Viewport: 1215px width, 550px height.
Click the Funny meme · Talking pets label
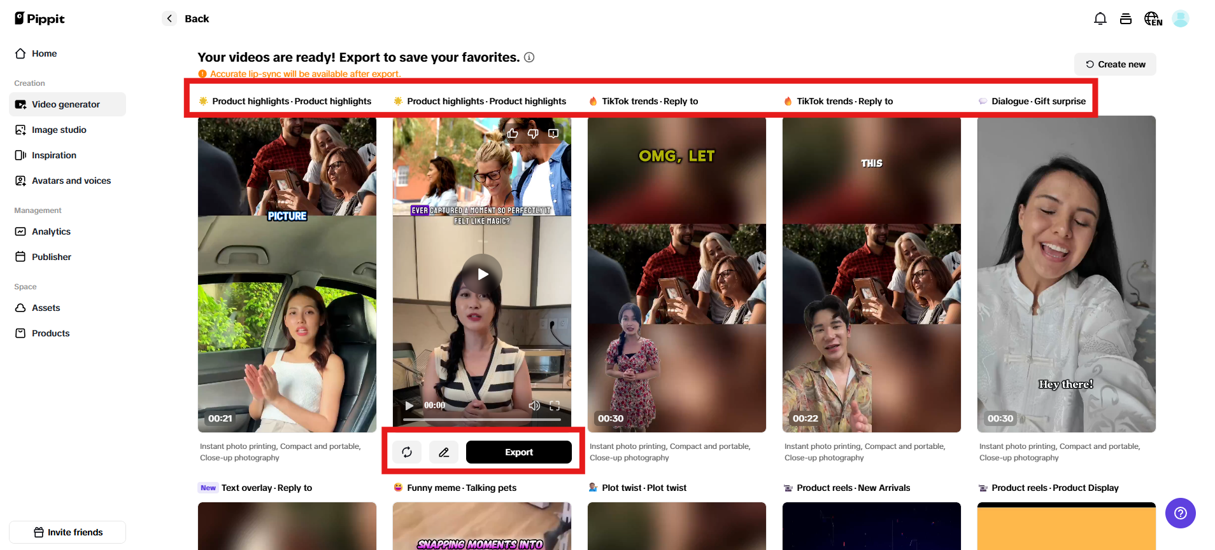462,488
